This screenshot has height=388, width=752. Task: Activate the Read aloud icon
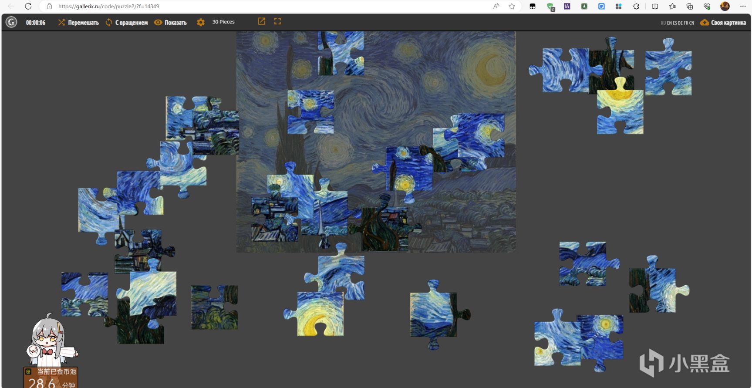point(496,6)
